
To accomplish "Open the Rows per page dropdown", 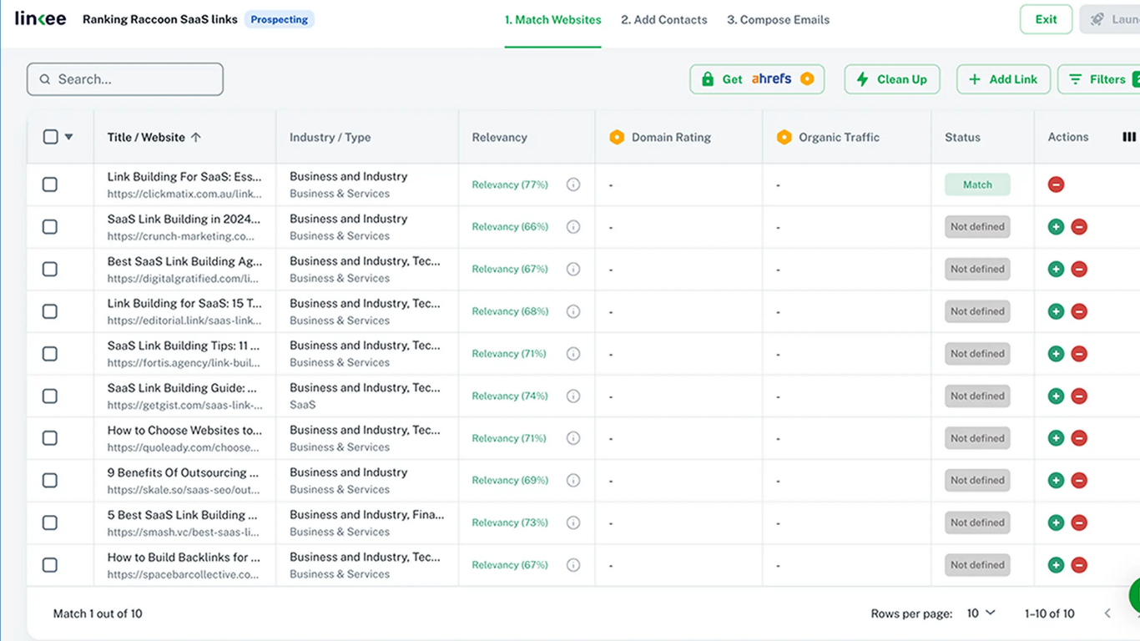I will [x=981, y=613].
